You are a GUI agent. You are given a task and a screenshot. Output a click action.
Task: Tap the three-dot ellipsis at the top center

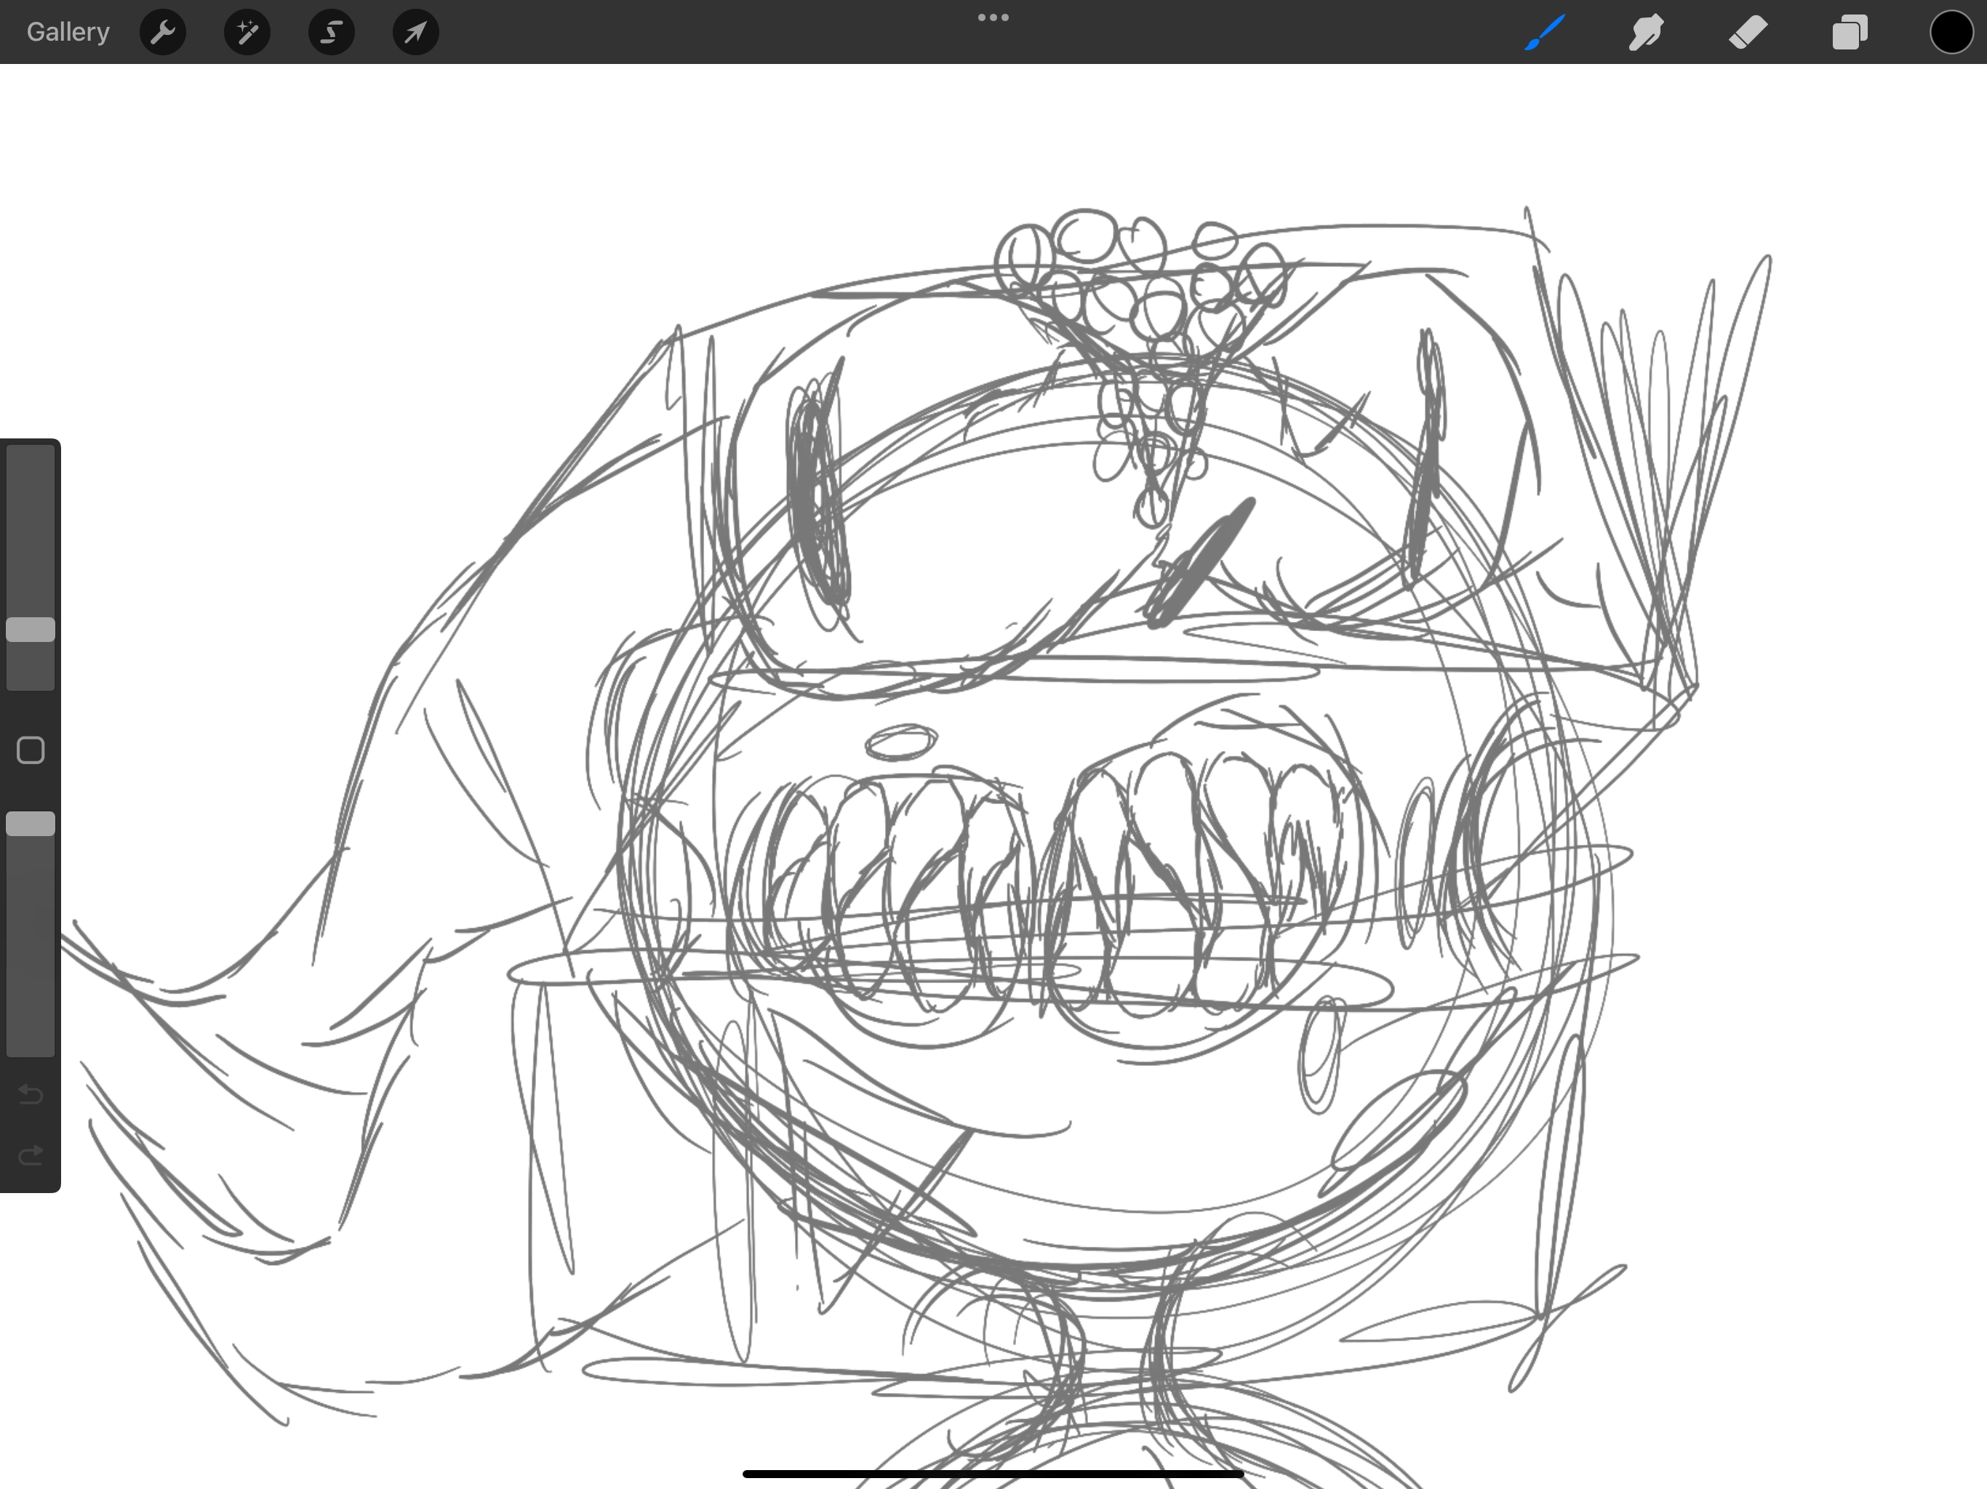click(x=993, y=16)
